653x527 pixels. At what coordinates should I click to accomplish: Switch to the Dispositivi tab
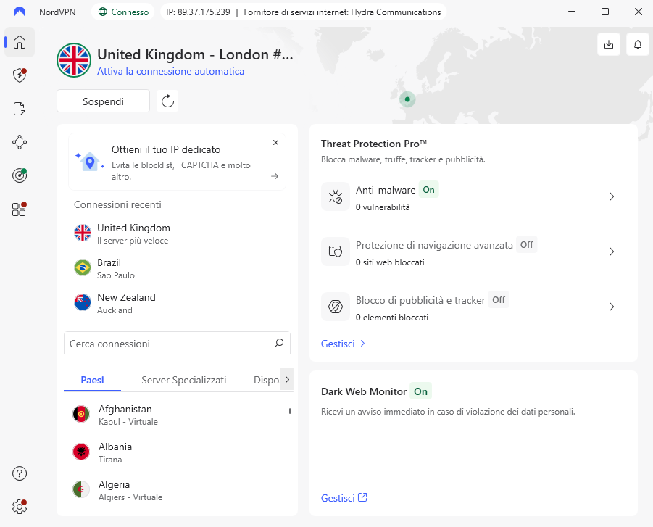(267, 380)
